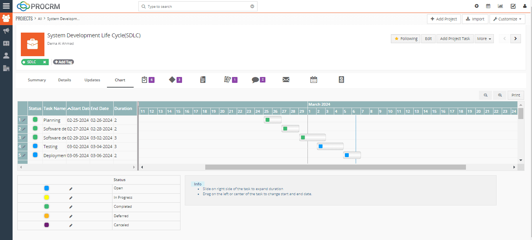The height and width of the screenshot is (240, 532).
Task: Click the quick create plus icon
Action: tap(477, 6)
